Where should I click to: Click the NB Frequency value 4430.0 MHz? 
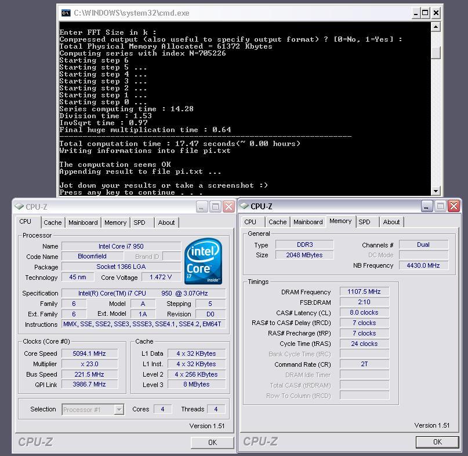pyautogui.click(x=423, y=265)
